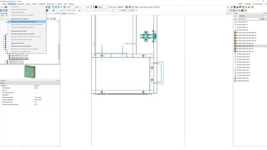The width and height of the screenshot is (267, 150).
Task: Click the Sigma summary icon in the right toolbar
Action: coord(243,7)
